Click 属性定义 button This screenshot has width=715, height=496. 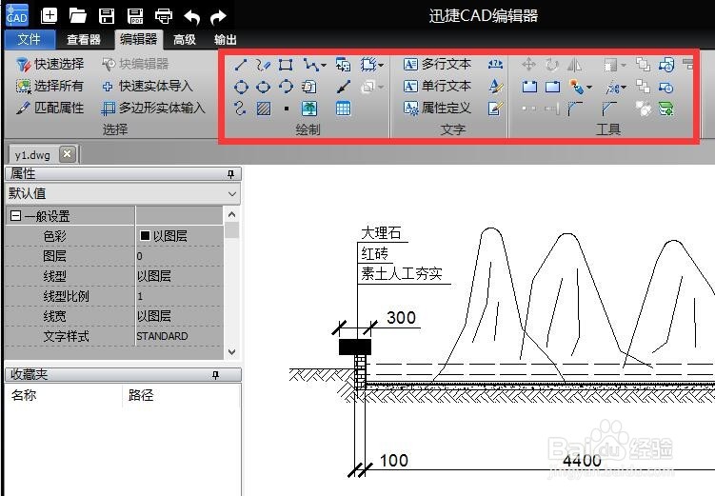pyautogui.click(x=437, y=108)
